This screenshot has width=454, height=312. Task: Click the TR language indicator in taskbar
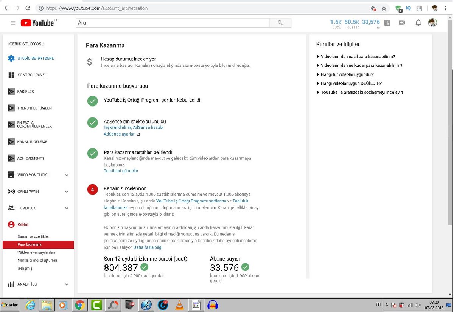(x=378, y=304)
